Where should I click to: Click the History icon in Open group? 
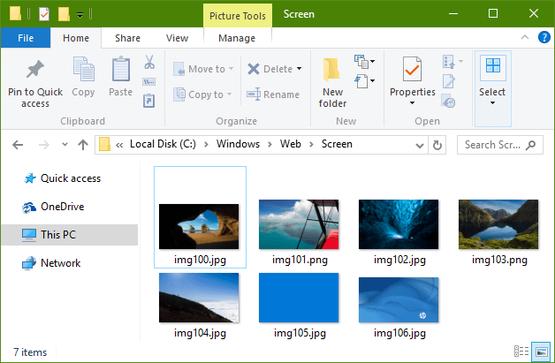[x=448, y=102]
